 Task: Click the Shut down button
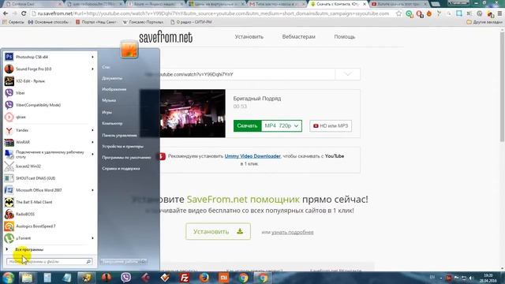120,261
